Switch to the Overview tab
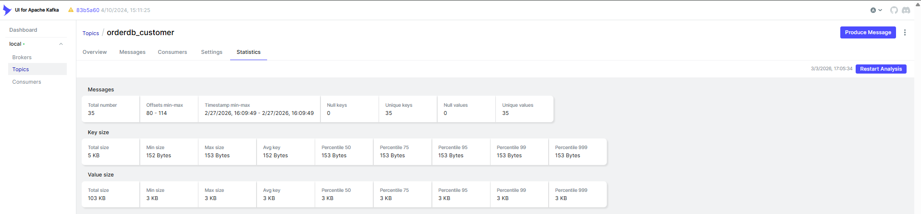This screenshot has height=214, width=921. (95, 52)
